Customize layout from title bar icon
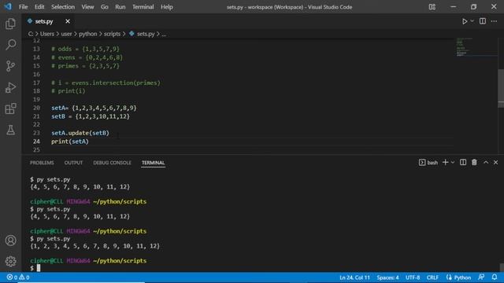Viewport: 504px width, 283px height. tap(432, 7)
